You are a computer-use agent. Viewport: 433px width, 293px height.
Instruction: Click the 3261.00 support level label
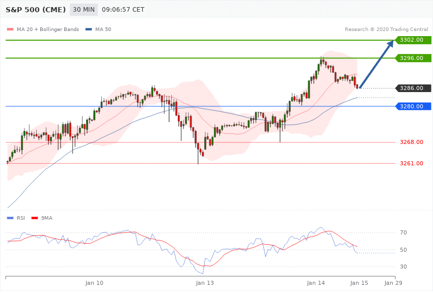pyautogui.click(x=412, y=163)
